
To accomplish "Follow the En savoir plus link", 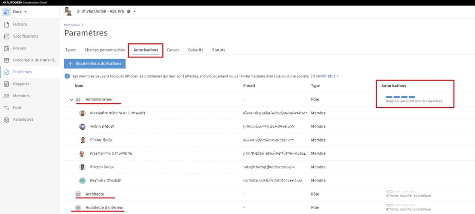I will pos(324,76).
